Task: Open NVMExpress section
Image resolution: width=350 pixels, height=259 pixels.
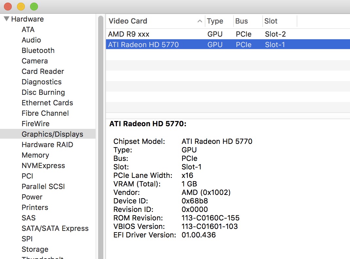Action: click(43, 165)
